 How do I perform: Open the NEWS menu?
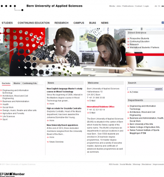coord(105,23)
